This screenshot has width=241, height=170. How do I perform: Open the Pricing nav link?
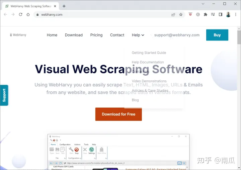(x=96, y=35)
